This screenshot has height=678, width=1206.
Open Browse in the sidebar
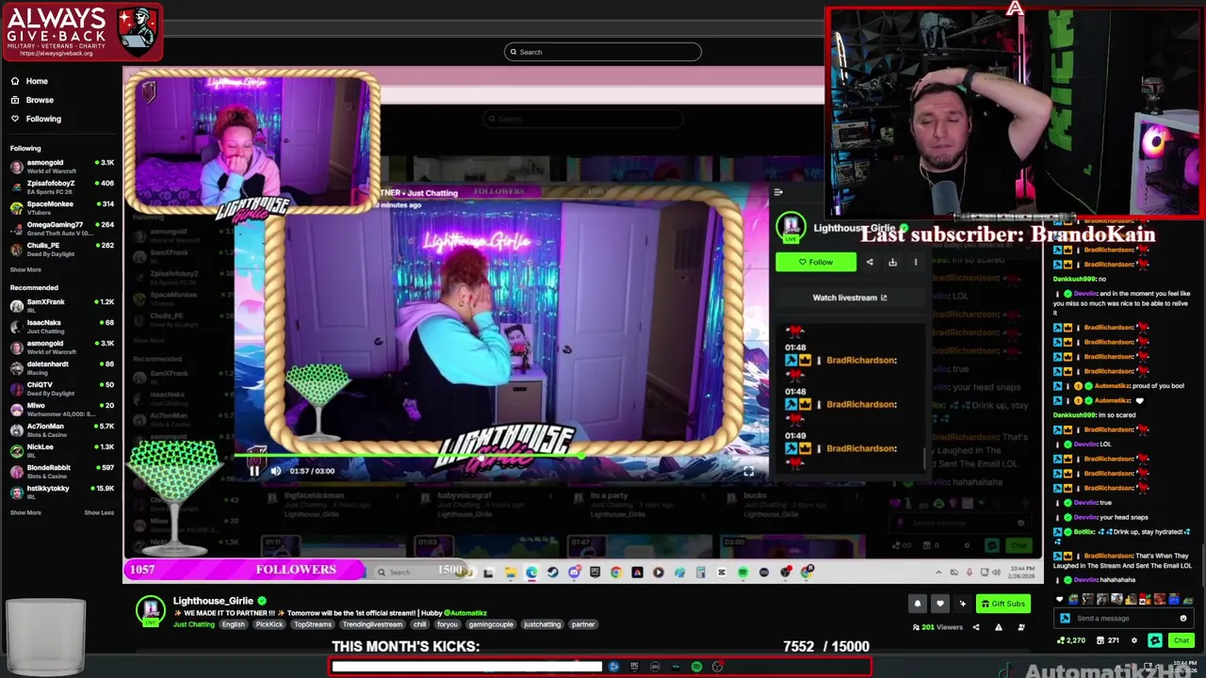[31, 100]
